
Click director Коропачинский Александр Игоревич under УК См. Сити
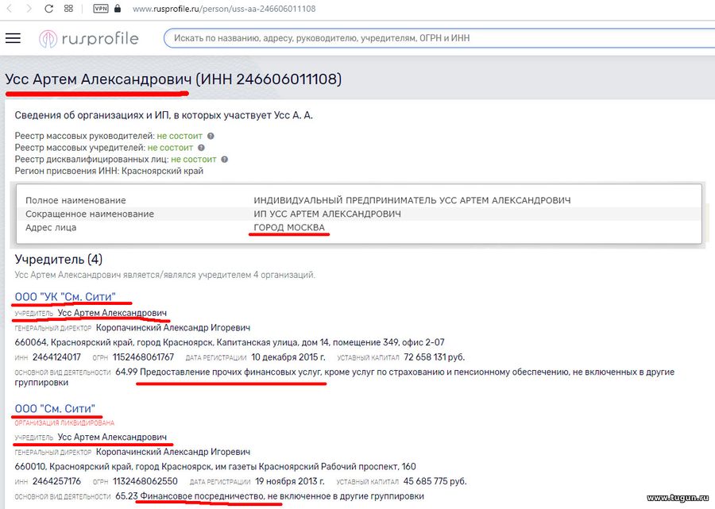coord(173,328)
